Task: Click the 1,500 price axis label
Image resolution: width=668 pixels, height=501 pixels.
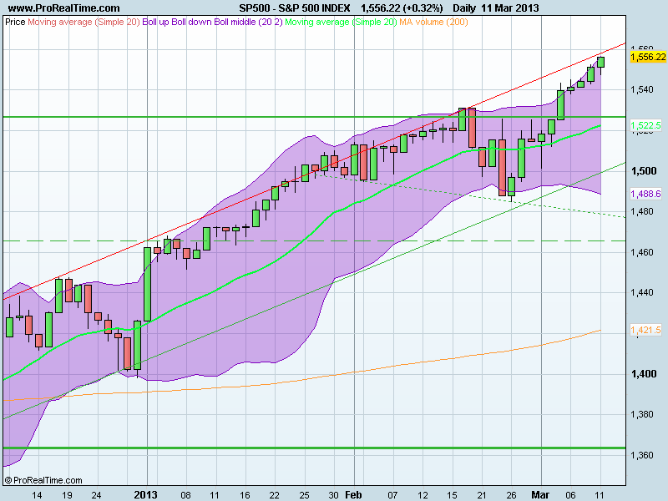Action: coord(644,171)
